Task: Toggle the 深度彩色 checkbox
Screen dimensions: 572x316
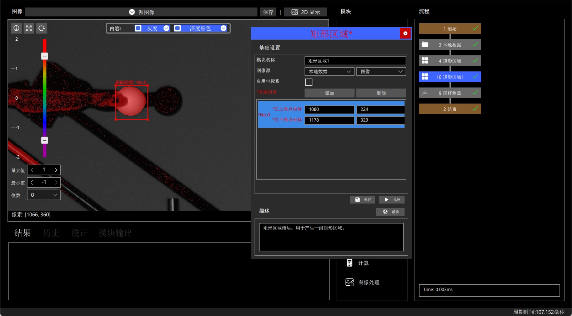Action: pos(177,28)
